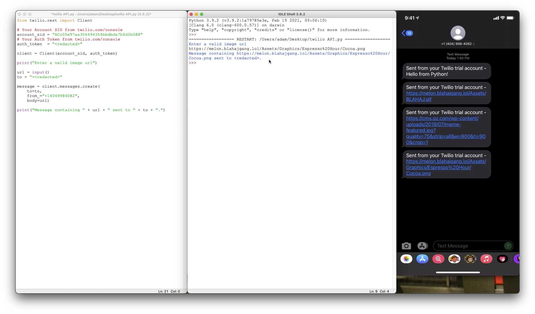
Task: Open the camera in Messages
Action: click(x=406, y=246)
